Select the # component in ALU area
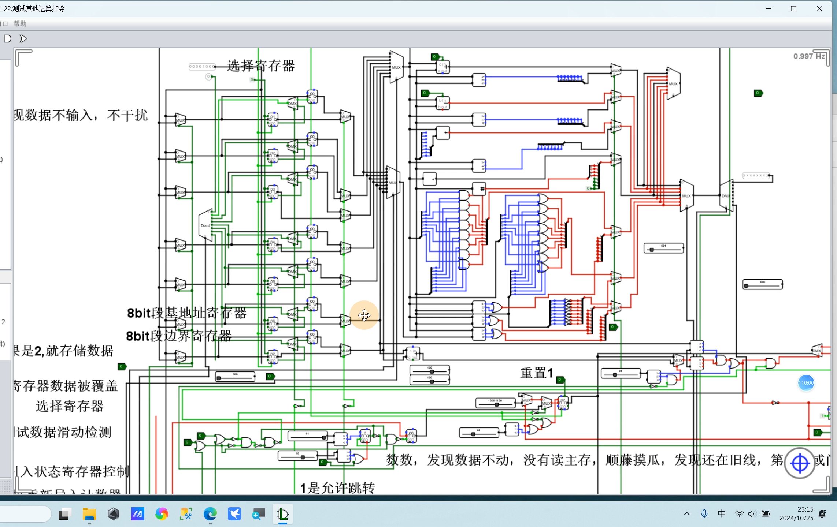The height and width of the screenshot is (527, 837). click(479, 189)
